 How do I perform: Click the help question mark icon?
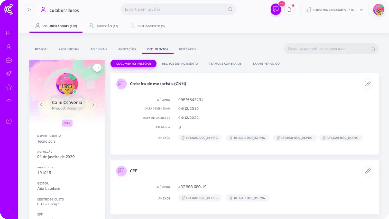tap(9, 121)
